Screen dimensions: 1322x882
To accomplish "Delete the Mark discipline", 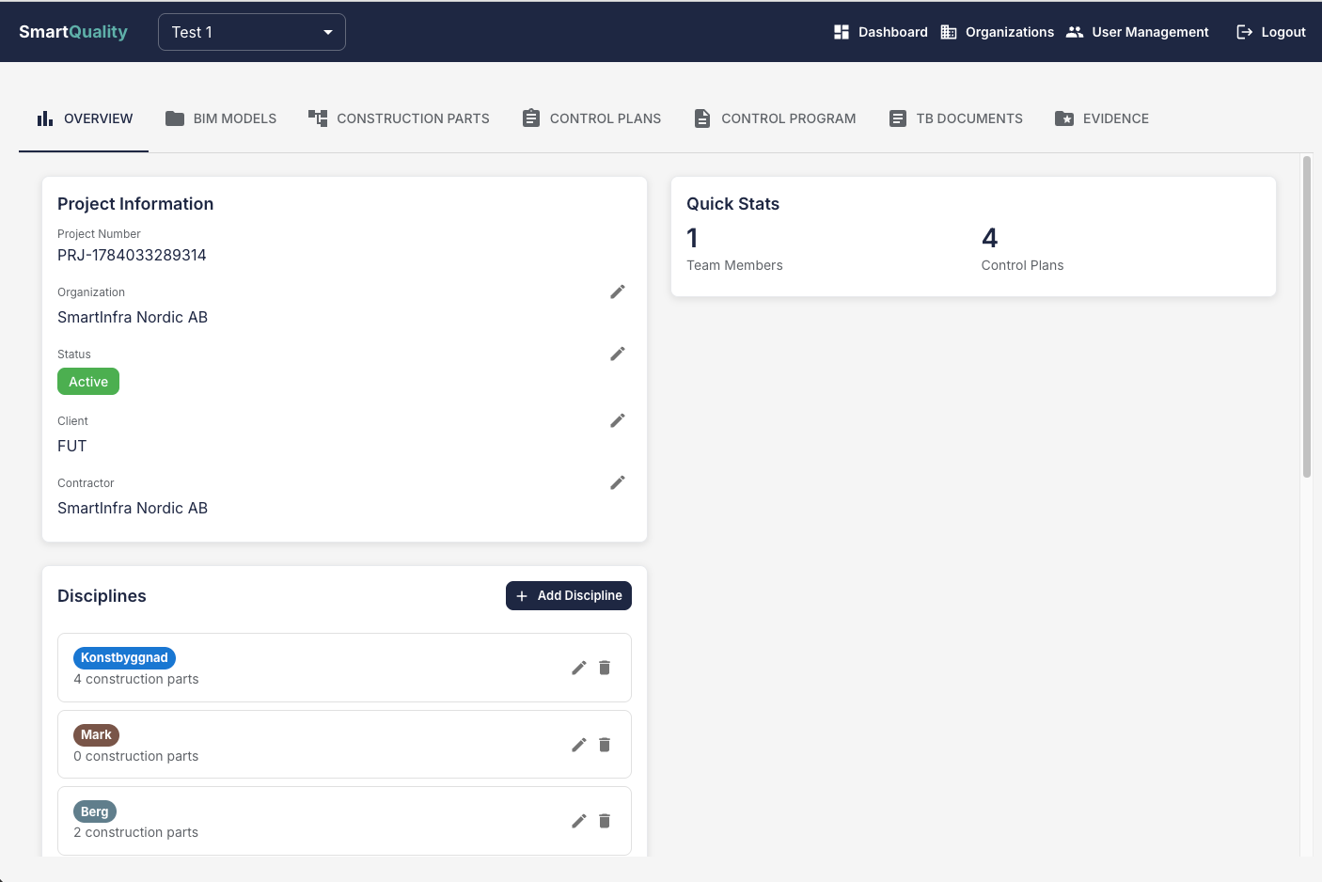I will [x=605, y=745].
